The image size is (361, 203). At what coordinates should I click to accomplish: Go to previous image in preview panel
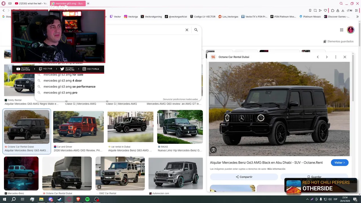click(318, 57)
